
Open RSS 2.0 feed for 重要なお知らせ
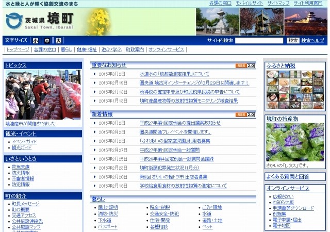tap(245, 65)
